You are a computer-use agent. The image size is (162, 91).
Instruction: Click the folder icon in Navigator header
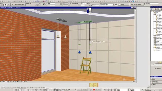tap(156, 9)
